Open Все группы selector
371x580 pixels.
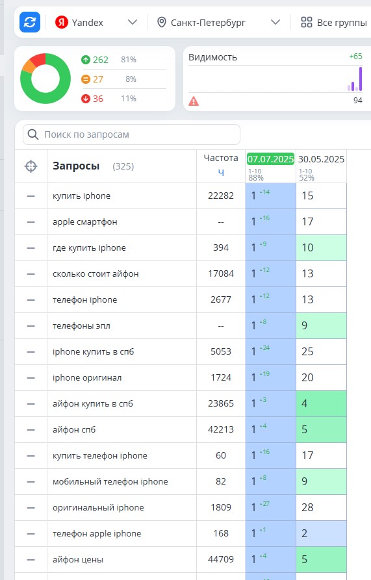[x=334, y=22]
